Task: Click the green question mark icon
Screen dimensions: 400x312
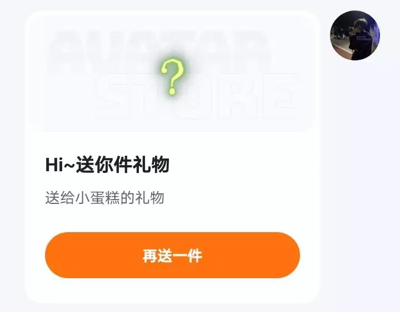Action: [172, 76]
